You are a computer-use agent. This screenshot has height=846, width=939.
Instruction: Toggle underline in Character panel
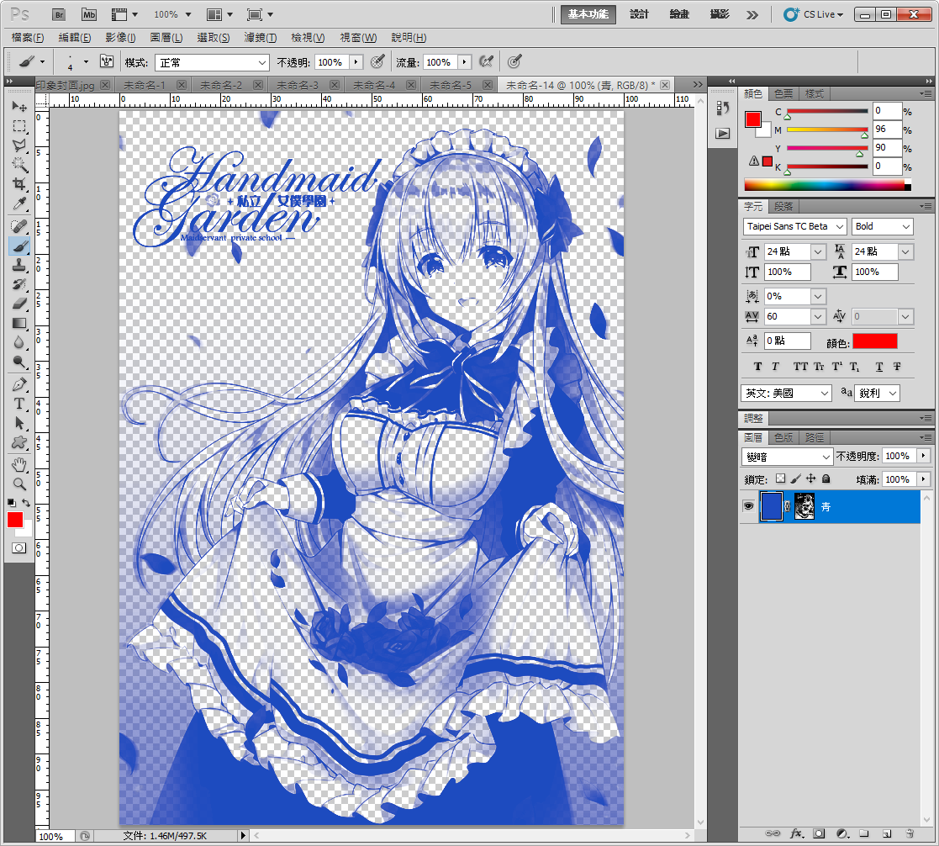point(879,367)
